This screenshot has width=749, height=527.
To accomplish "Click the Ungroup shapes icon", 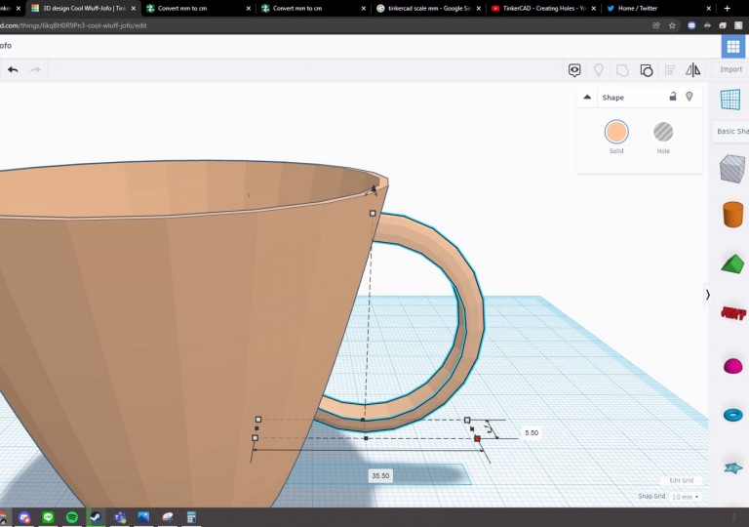I will [x=646, y=70].
